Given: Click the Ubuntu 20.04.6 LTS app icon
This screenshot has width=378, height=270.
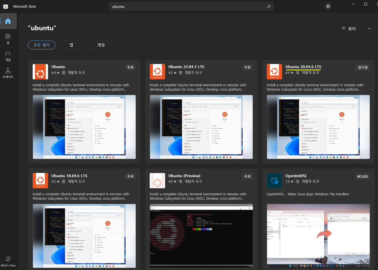Looking at the screenshot, I should 274,72.
